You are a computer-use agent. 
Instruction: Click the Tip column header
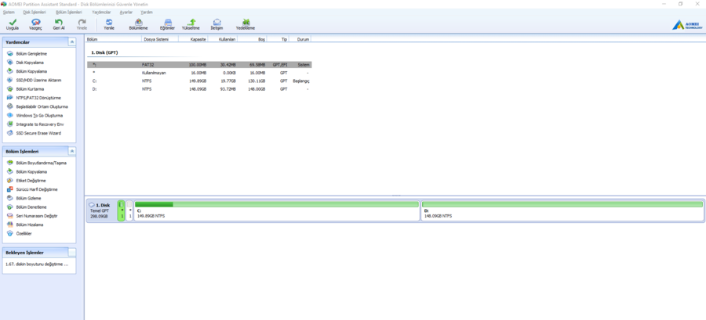[278, 39]
